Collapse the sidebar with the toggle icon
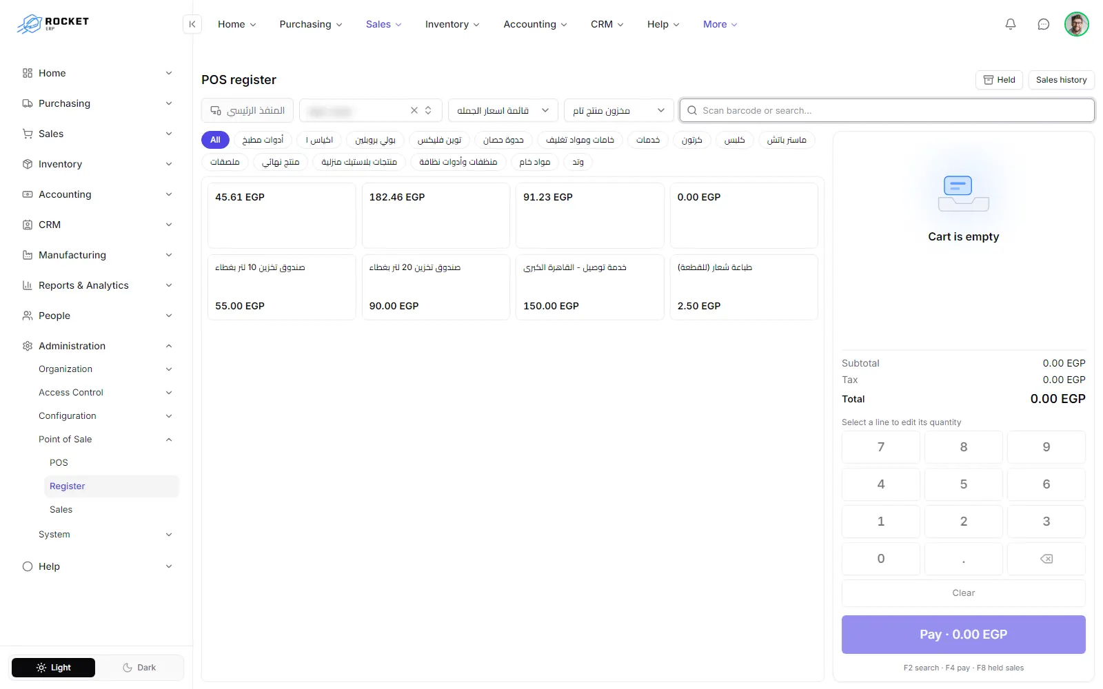 (x=192, y=24)
